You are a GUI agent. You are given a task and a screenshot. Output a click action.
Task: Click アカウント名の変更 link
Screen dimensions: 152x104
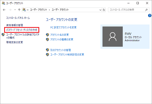[x=59, y=35]
